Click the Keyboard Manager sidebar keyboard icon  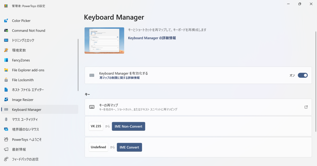6,110
